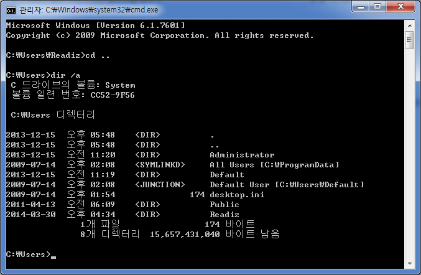Click the final C:\Users> prompt

point(28,254)
